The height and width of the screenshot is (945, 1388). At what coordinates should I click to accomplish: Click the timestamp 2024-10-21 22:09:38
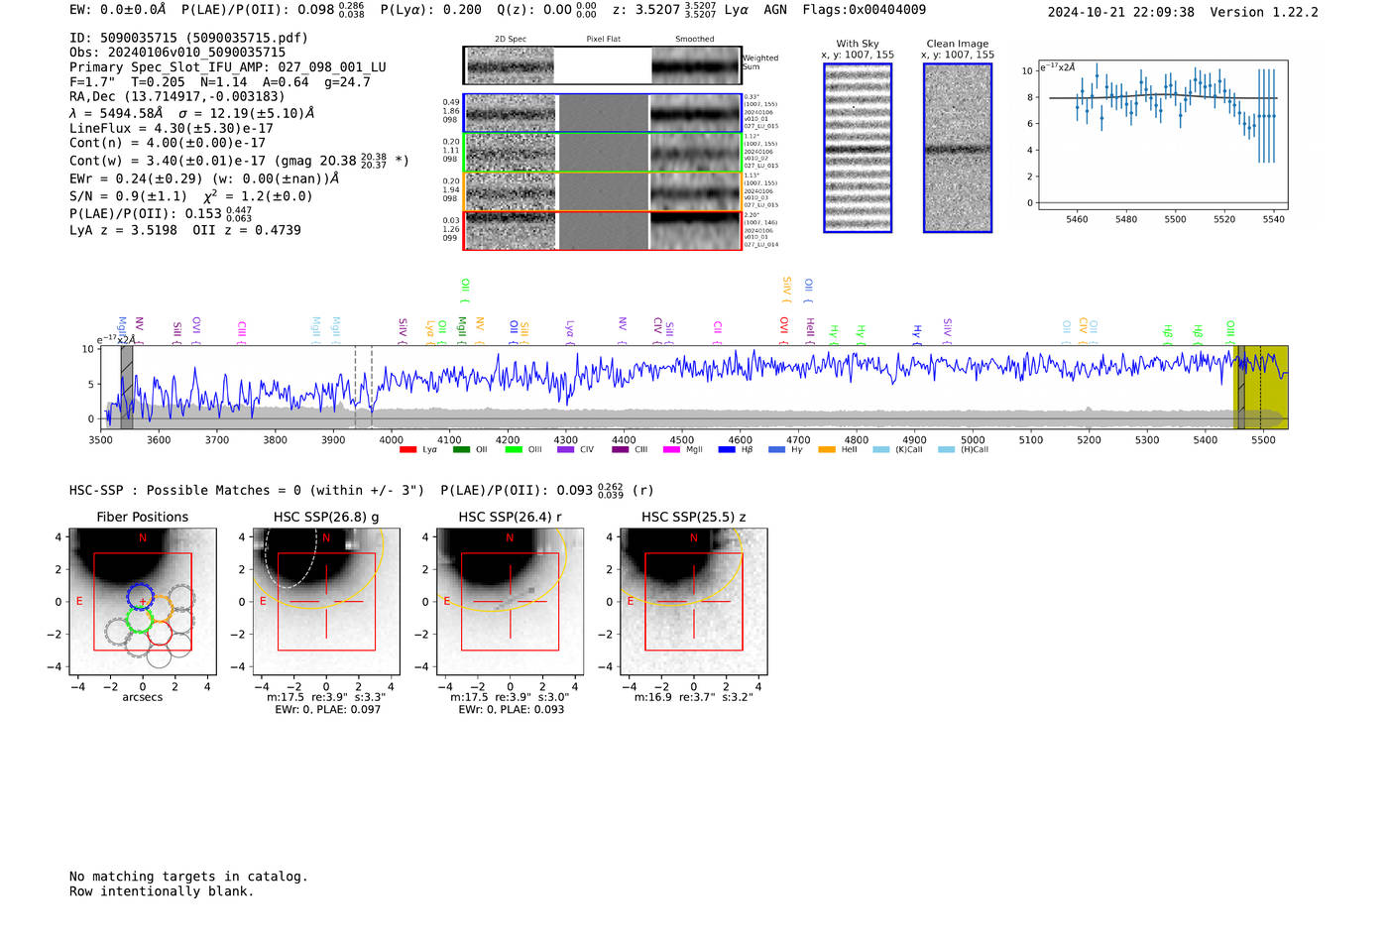point(1121,12)
